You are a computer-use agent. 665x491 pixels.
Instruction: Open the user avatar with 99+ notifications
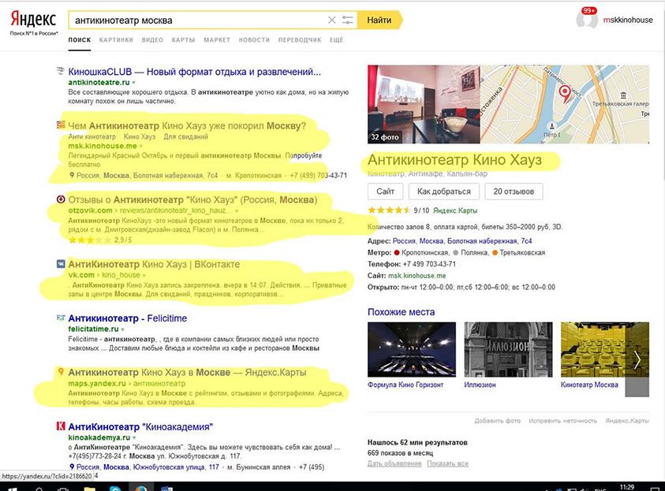(x=587, y=20)
